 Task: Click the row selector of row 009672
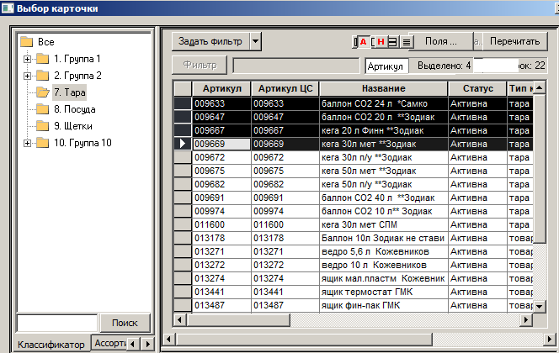point(183,157)
